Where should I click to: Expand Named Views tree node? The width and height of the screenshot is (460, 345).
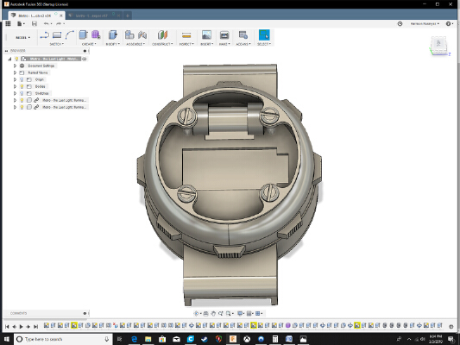pyautogui.click(x=15, y=72)
